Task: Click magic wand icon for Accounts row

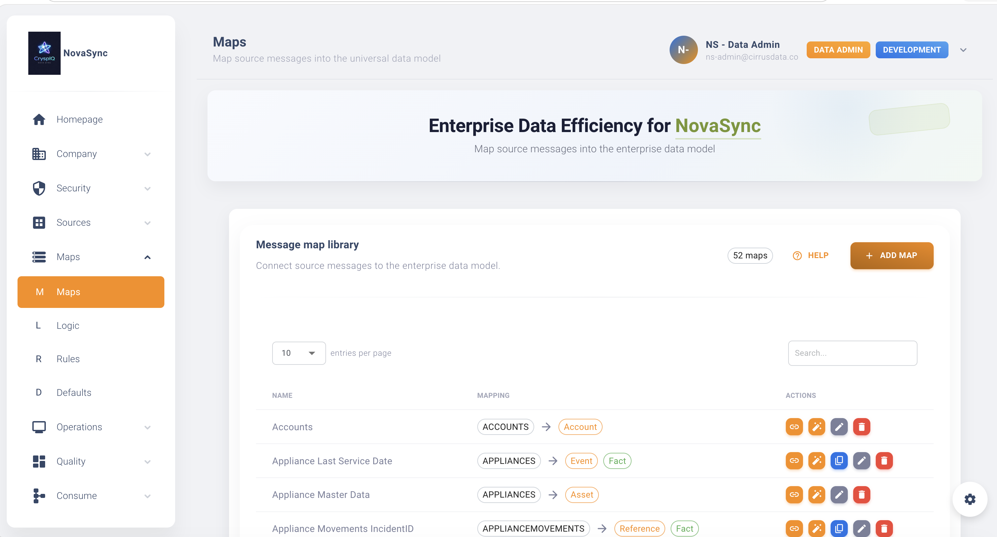Action: point(817,427)
